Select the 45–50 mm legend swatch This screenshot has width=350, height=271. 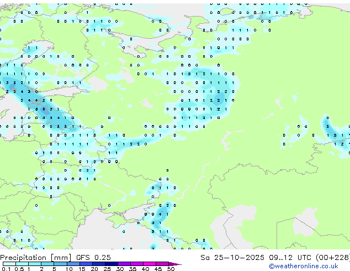[162, 264]
